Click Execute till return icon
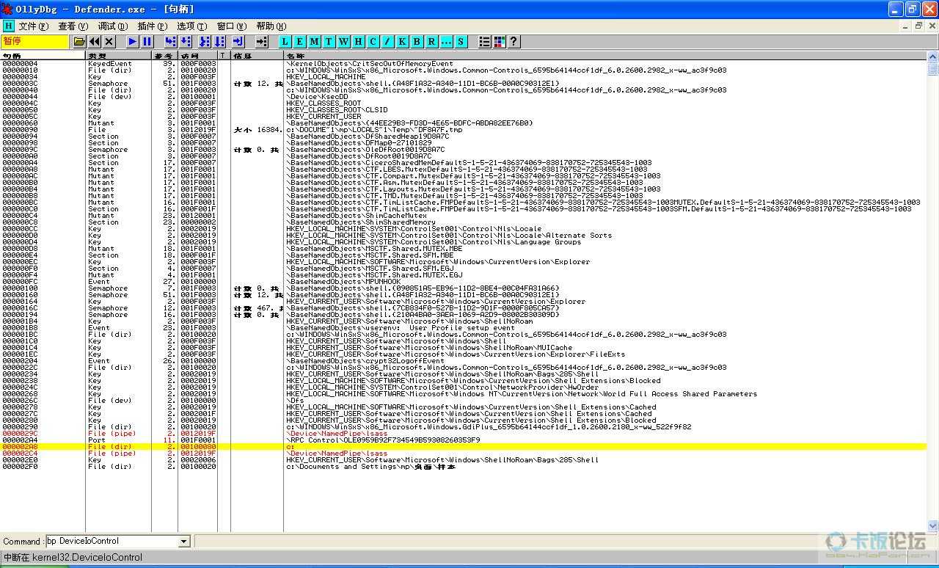The height and width of the screenshot is (568, 939). [x=238, y=42]
